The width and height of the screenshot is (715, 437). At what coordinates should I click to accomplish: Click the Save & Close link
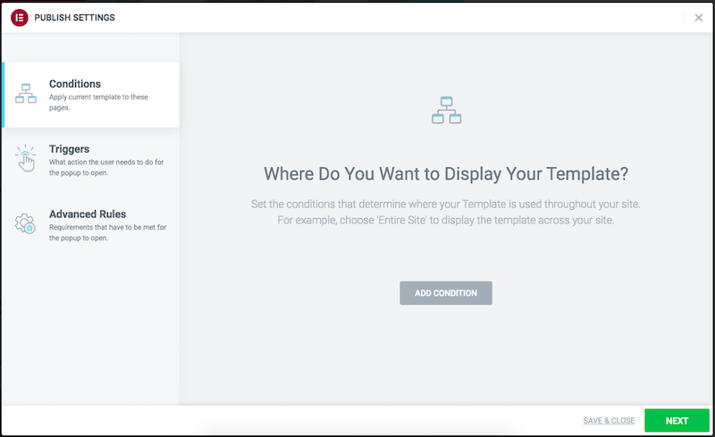pyautogui.click(x=609, y=421)
